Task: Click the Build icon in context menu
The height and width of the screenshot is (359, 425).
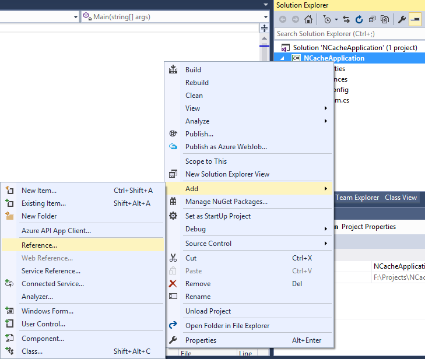Action: [x=173, y=69]
